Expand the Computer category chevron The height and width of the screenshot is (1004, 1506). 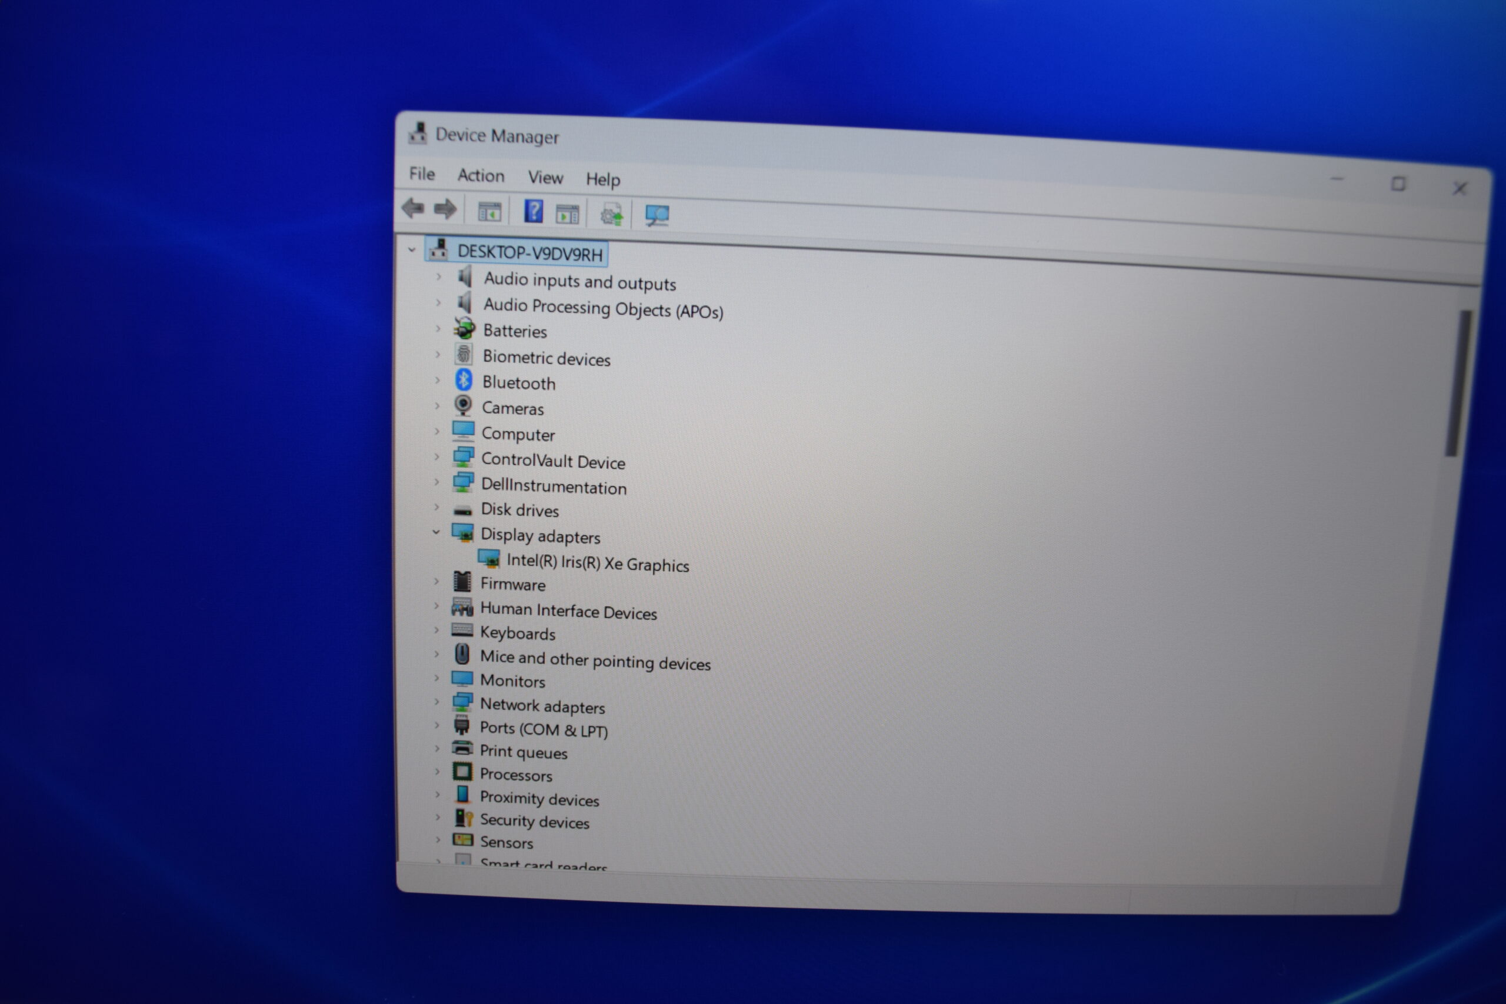(x=437, y=432)
